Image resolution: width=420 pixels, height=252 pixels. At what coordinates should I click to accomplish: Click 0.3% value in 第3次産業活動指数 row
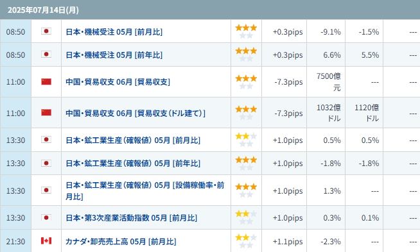pos(332,218)
